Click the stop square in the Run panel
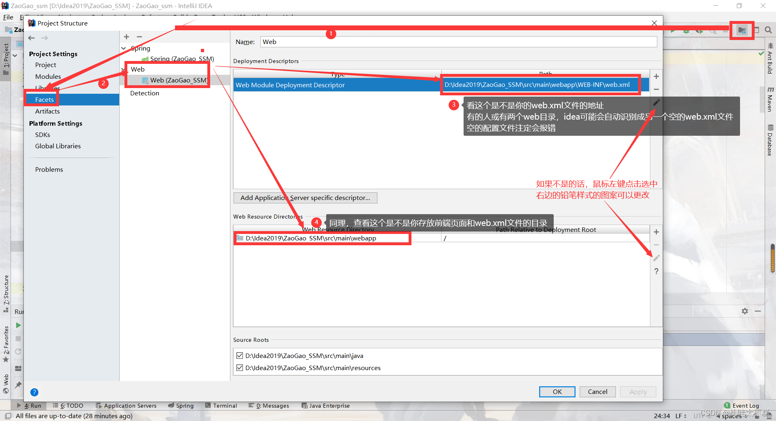The image size is (776, 421). click(x=18, y=339)
